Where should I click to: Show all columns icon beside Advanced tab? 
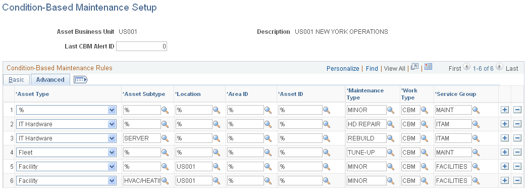pos(80,80)
